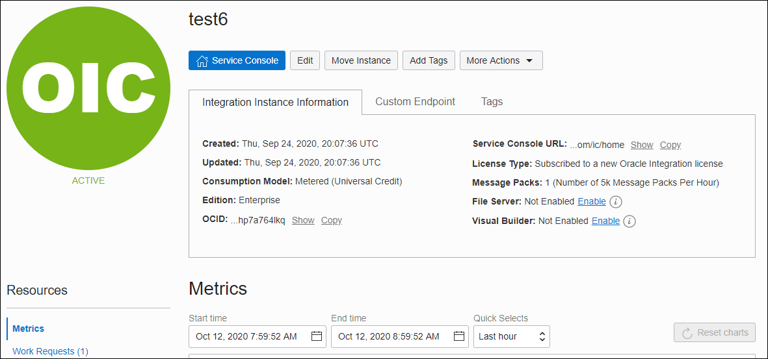This screenshot has height=359, width=768.
Task: Click the ACTIVE status label
Action: (88, 180)
